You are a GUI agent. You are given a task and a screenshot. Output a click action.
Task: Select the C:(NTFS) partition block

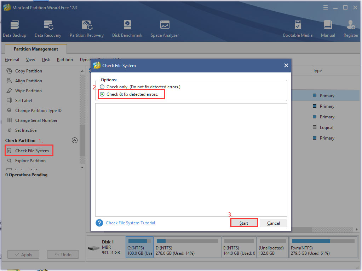pyautogui.click(x=139, y=247)
